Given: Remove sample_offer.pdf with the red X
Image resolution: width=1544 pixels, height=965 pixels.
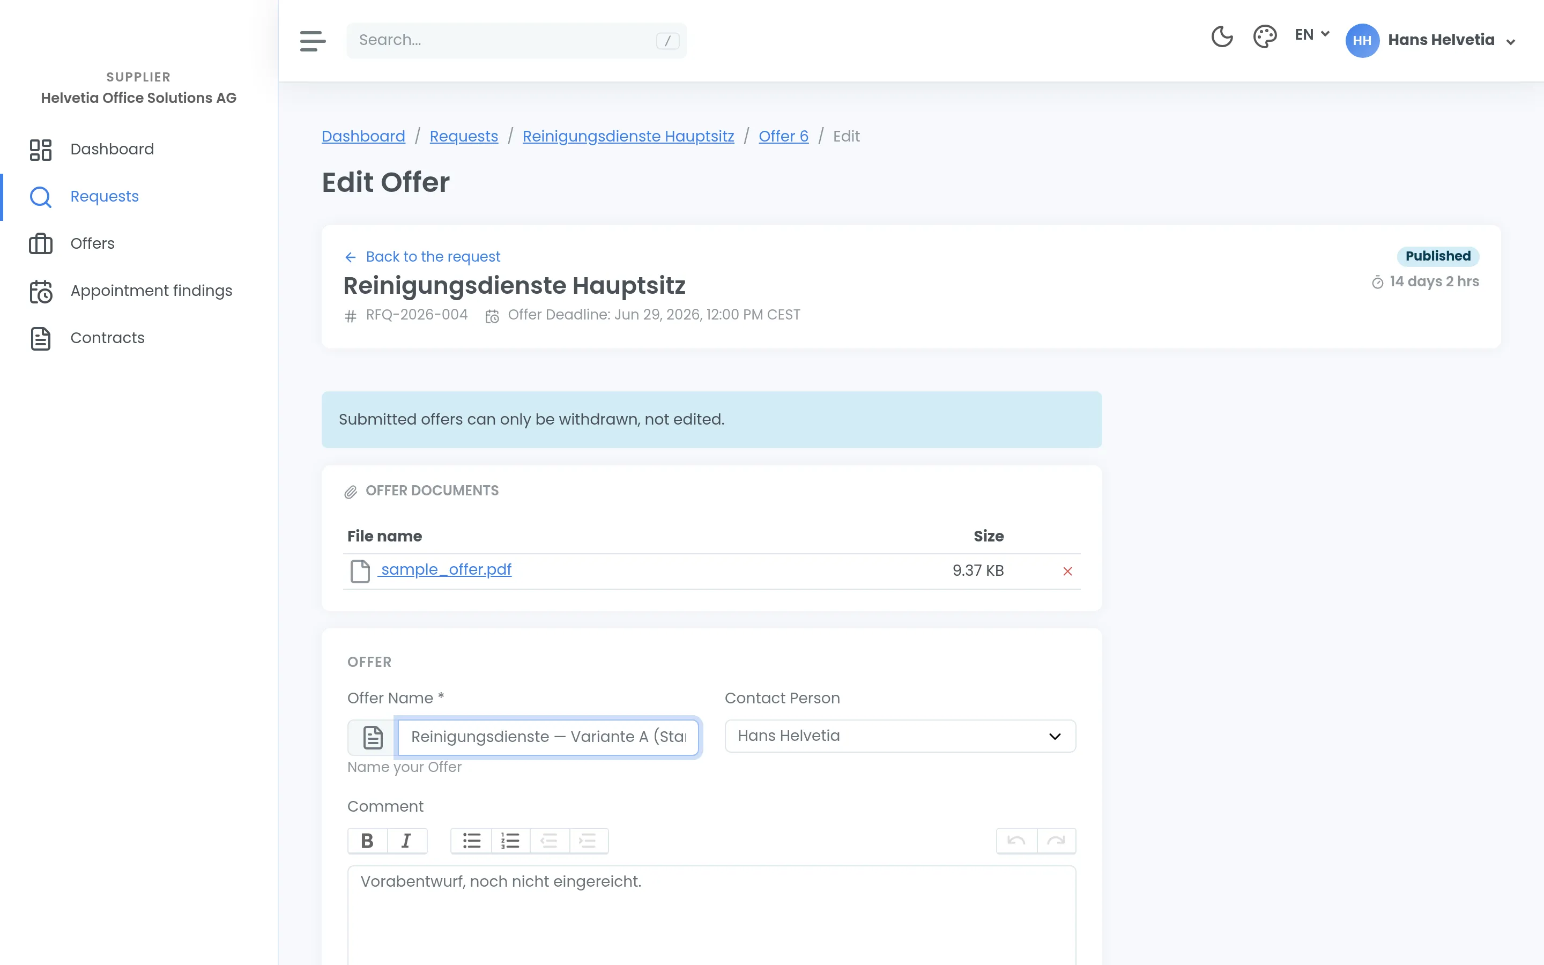Looking at the screenshot, I should click(x=1067, y=571).
